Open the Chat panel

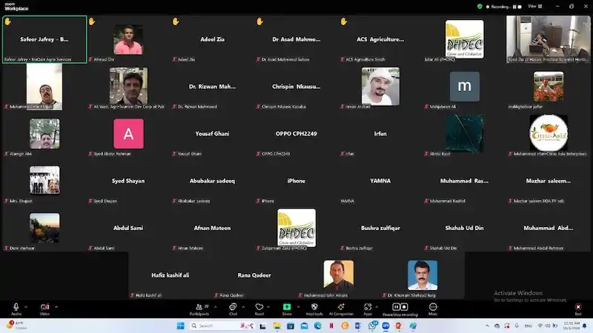pos(233,308)
